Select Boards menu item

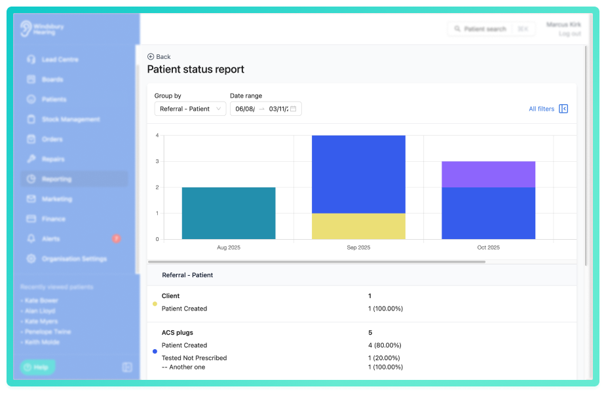(x=74, y=80)
